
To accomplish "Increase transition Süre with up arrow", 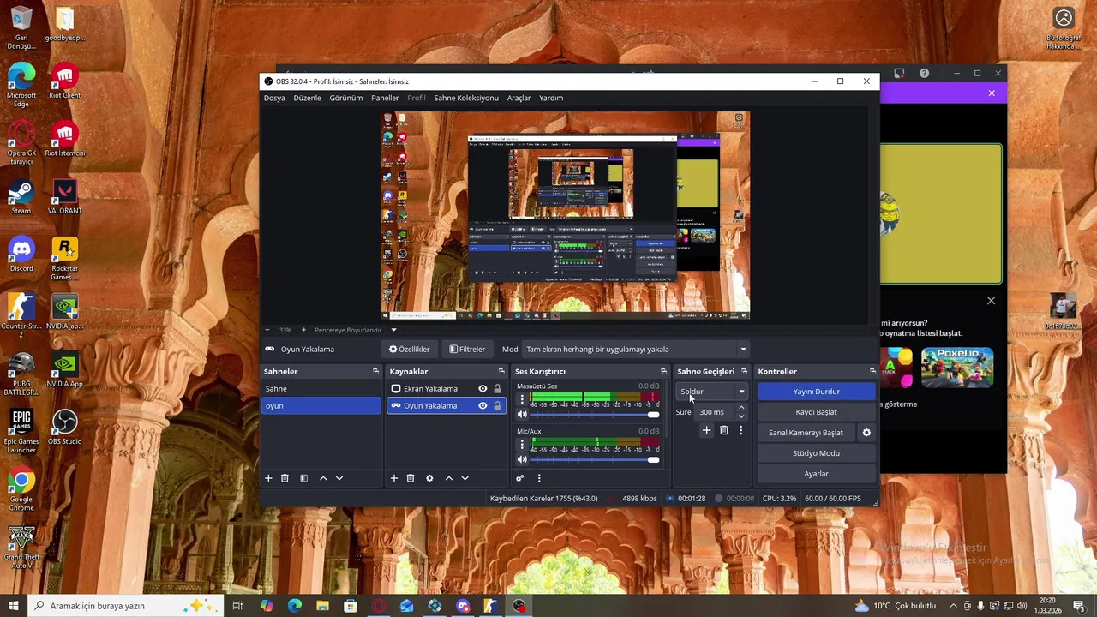I will point(741,408).
